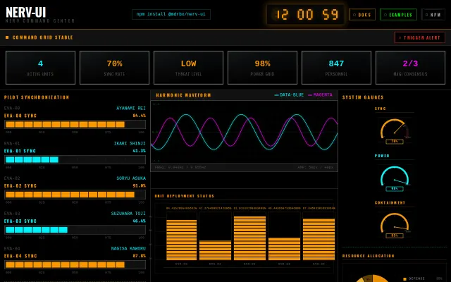This screenshot has height=282, width=451.
Task: Click the EVA-02 SYNC progress bar
Action: click(x=75, y=195)
